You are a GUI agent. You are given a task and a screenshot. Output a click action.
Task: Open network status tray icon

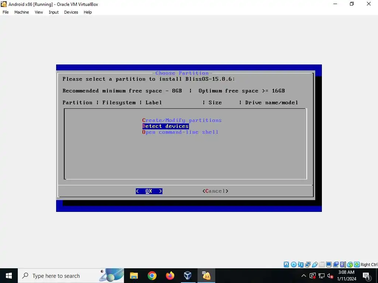(x=322, y=276)
